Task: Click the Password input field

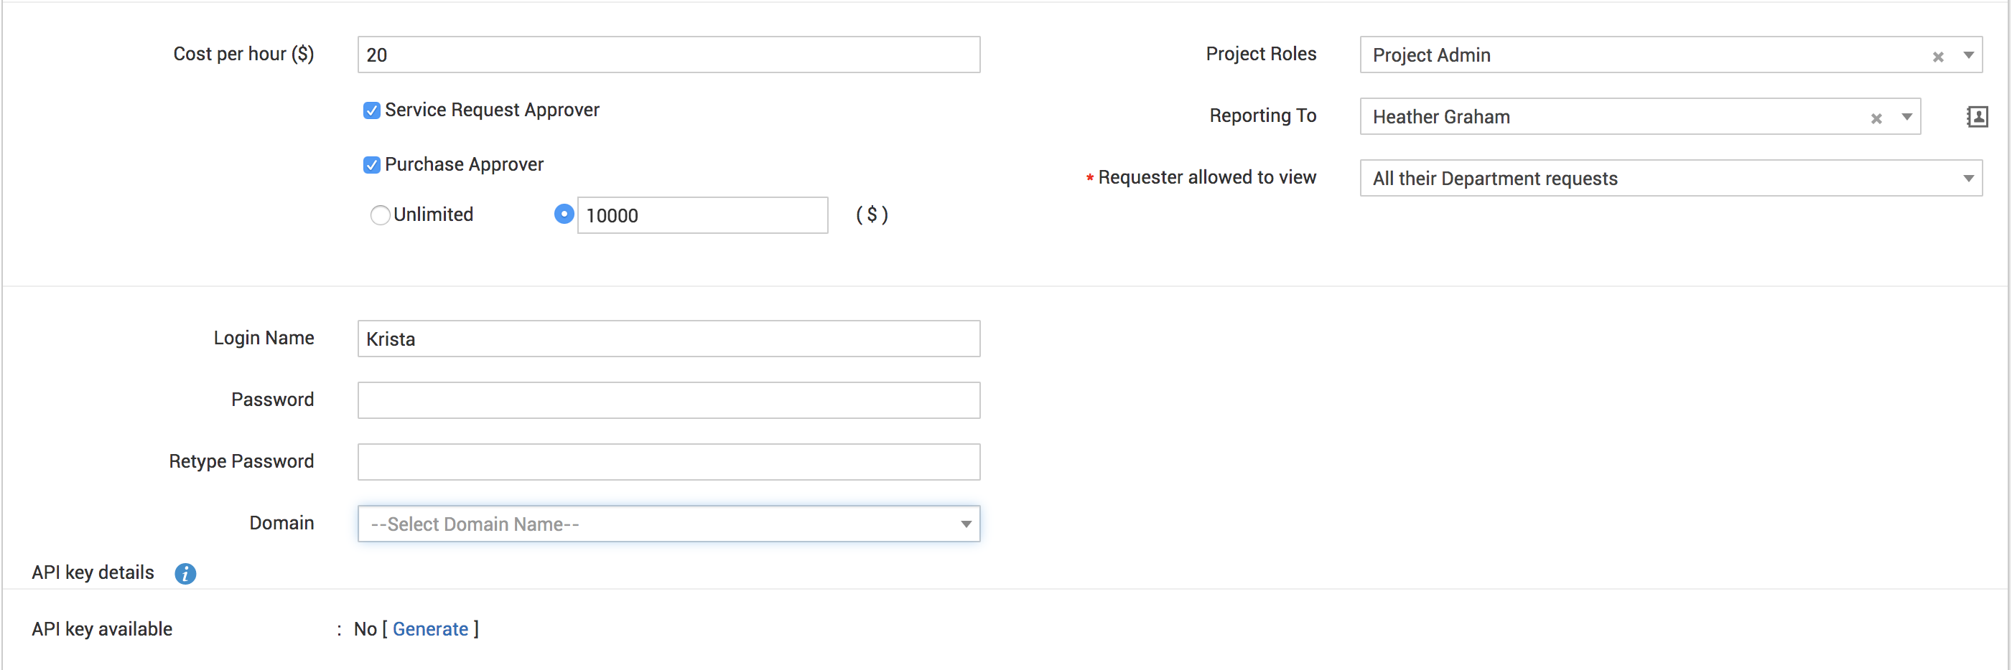Action: 669,401
